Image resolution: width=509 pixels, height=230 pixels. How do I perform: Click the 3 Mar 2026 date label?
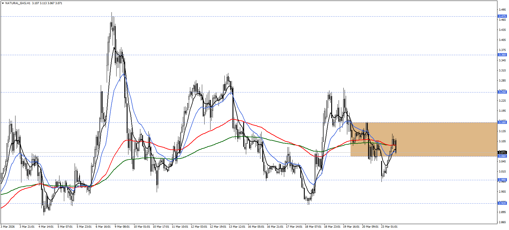[8, 227]
